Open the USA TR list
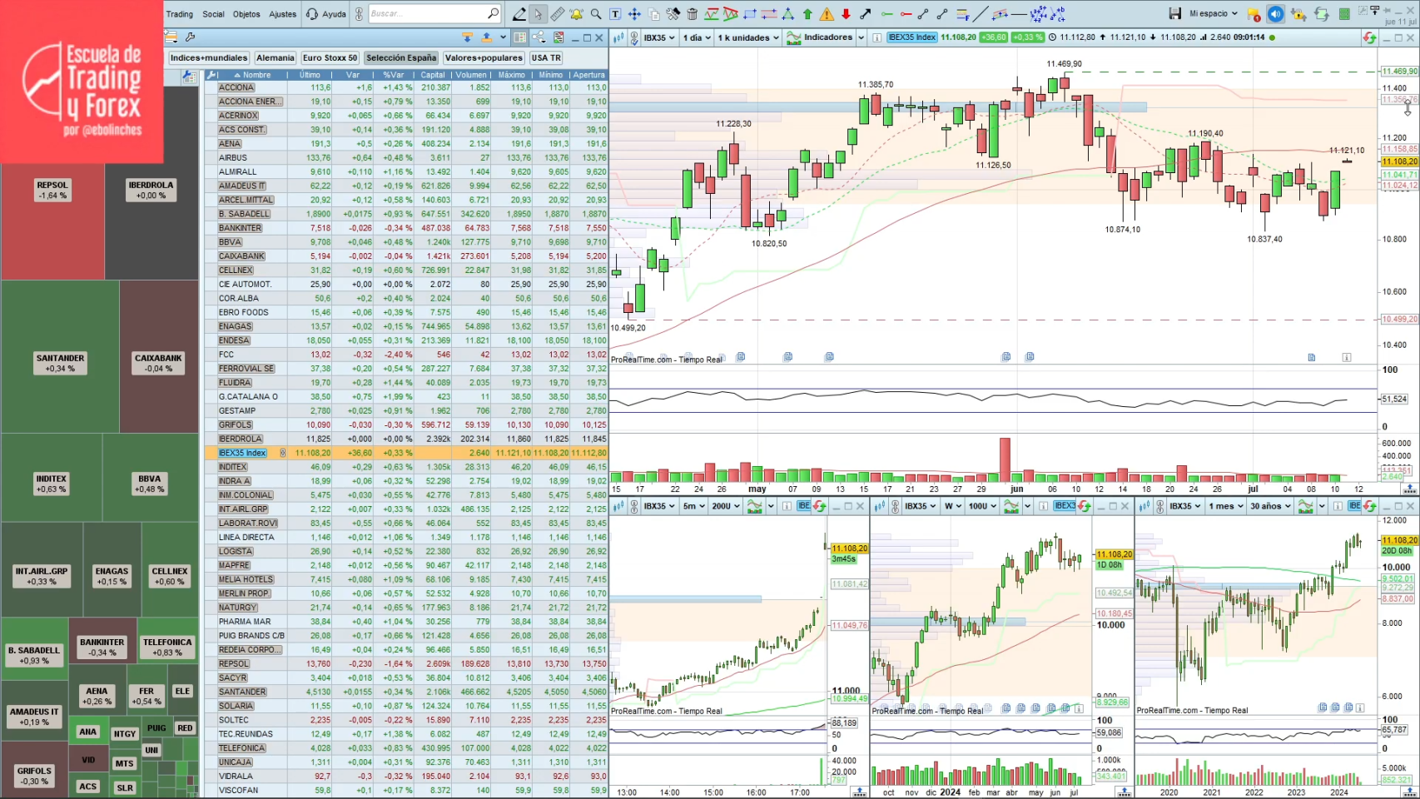 546,58
